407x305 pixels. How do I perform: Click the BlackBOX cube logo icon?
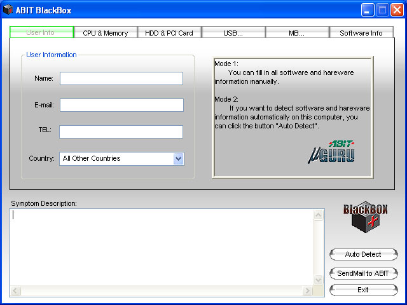pyautogui.click(x=366, y=217)
